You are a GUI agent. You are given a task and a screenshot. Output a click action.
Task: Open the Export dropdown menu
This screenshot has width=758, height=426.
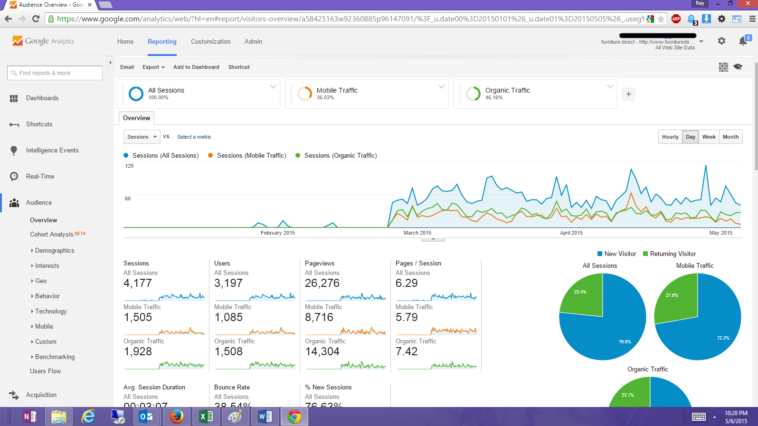click(153, 67)
